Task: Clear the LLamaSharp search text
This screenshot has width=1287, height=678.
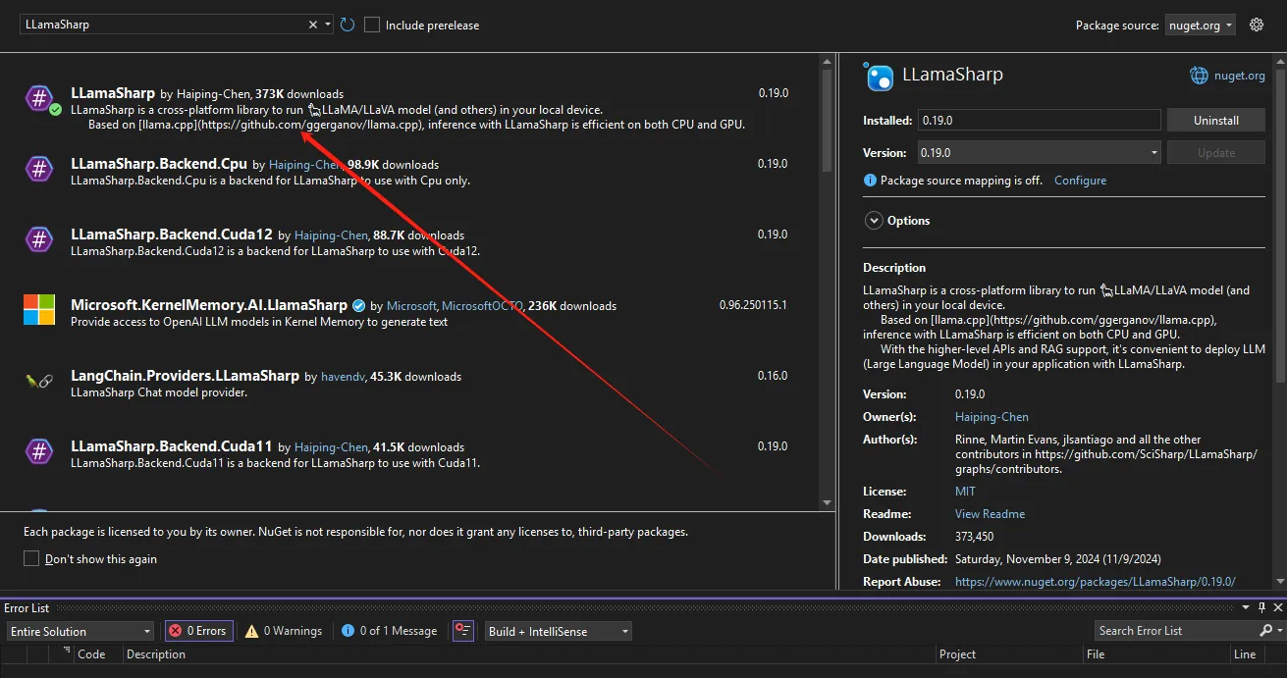Action: click(x=313, y=25)
